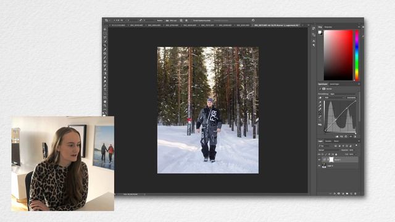Click the foreground color swatch in Color panel
This screenshot has width=395, height=222.
point(320,32)
